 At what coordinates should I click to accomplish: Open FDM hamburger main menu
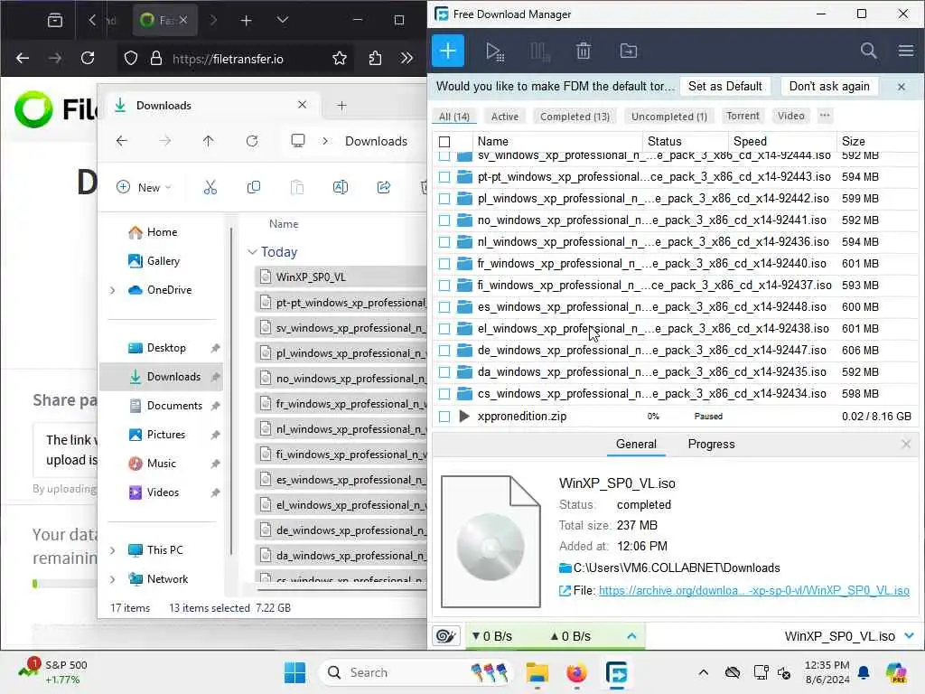click(906, 51)
